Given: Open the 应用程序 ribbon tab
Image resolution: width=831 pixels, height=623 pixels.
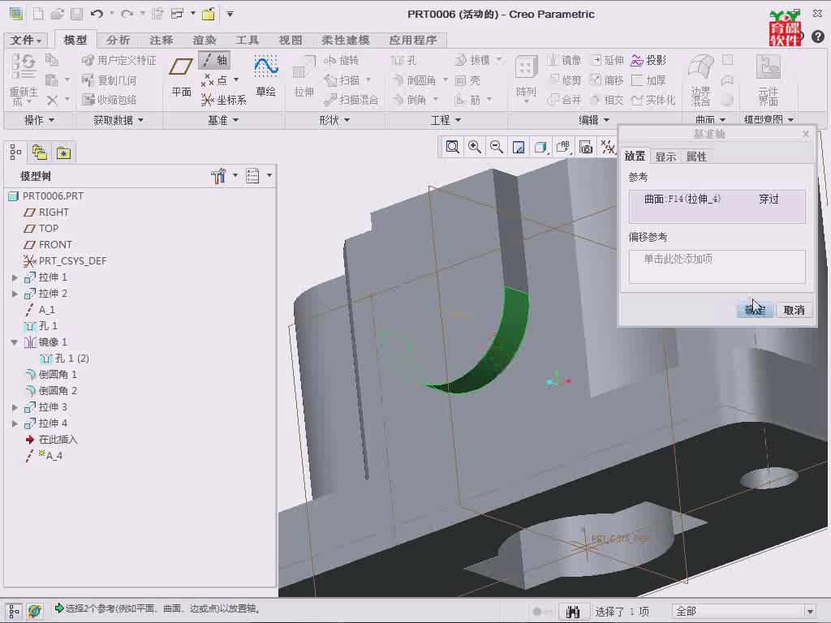Looking at the screenshot, I should [x=413, y=40].
